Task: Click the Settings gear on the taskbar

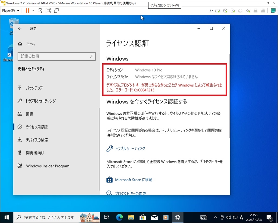Action: coord(178,217)
